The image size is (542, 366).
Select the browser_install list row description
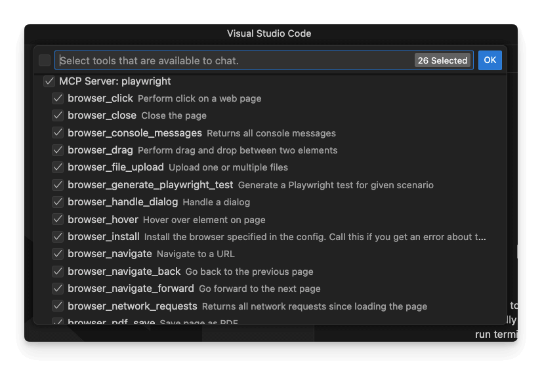point(315,237)
